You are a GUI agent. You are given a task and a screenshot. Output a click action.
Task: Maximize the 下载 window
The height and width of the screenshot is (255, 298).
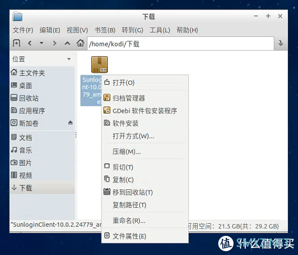268,16
